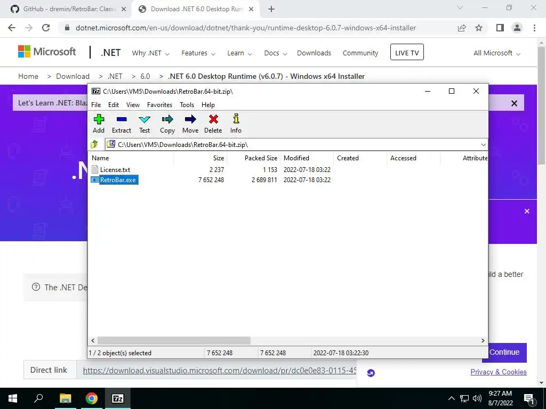Click the 7-Zip path input field
The height and width of the screenshot is (409, 546).
point(293,144)
